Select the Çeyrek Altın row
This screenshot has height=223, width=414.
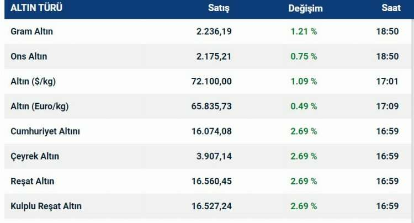click(x=35, y=156)
